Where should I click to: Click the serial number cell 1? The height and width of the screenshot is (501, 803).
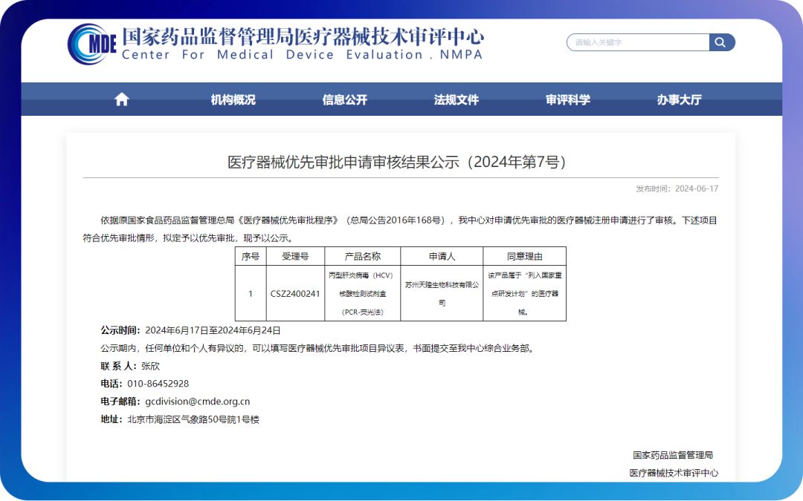pos(251,293)
